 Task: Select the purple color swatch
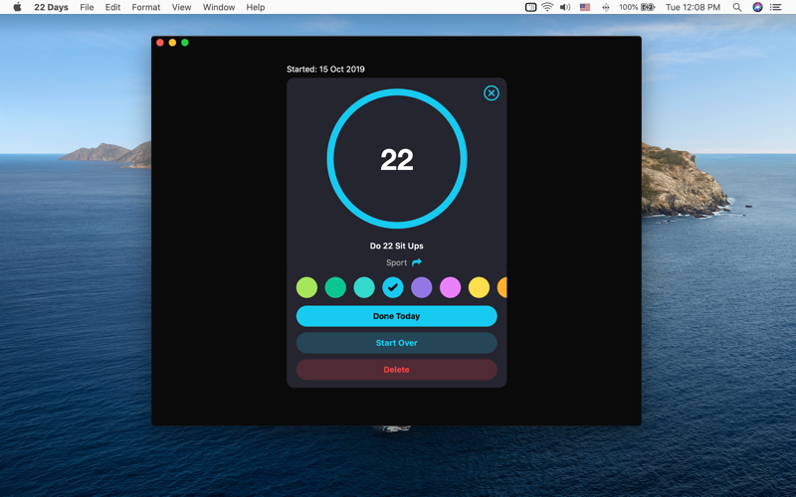421,287
